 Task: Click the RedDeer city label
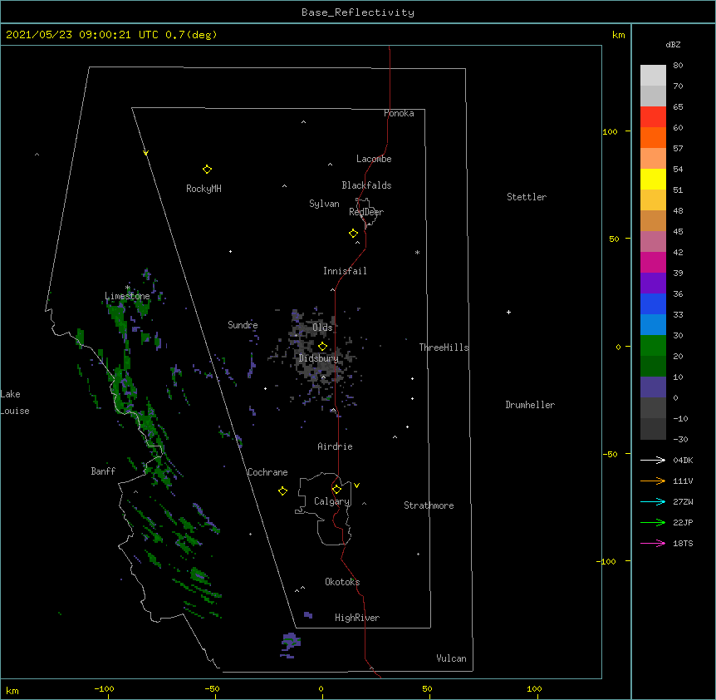tap(366, 212)
